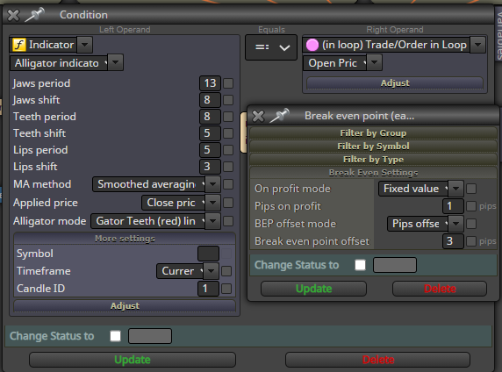Edit the Lips period value field
This screenshot has height=372, width=502.
(x=210, y=150)
